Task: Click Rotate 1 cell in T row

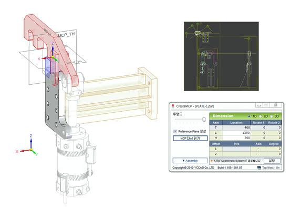Action: click(x=258, y=127)
